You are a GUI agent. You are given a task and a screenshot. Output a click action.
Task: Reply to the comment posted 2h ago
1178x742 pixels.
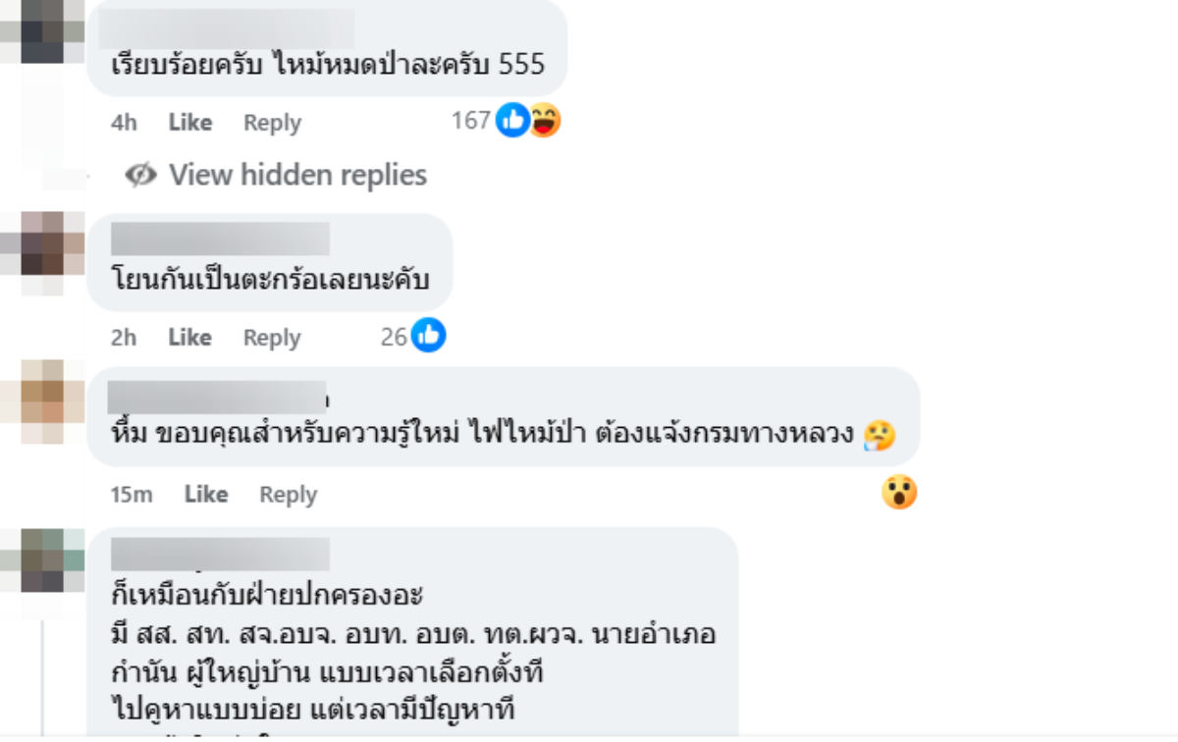tap(272, 338)
